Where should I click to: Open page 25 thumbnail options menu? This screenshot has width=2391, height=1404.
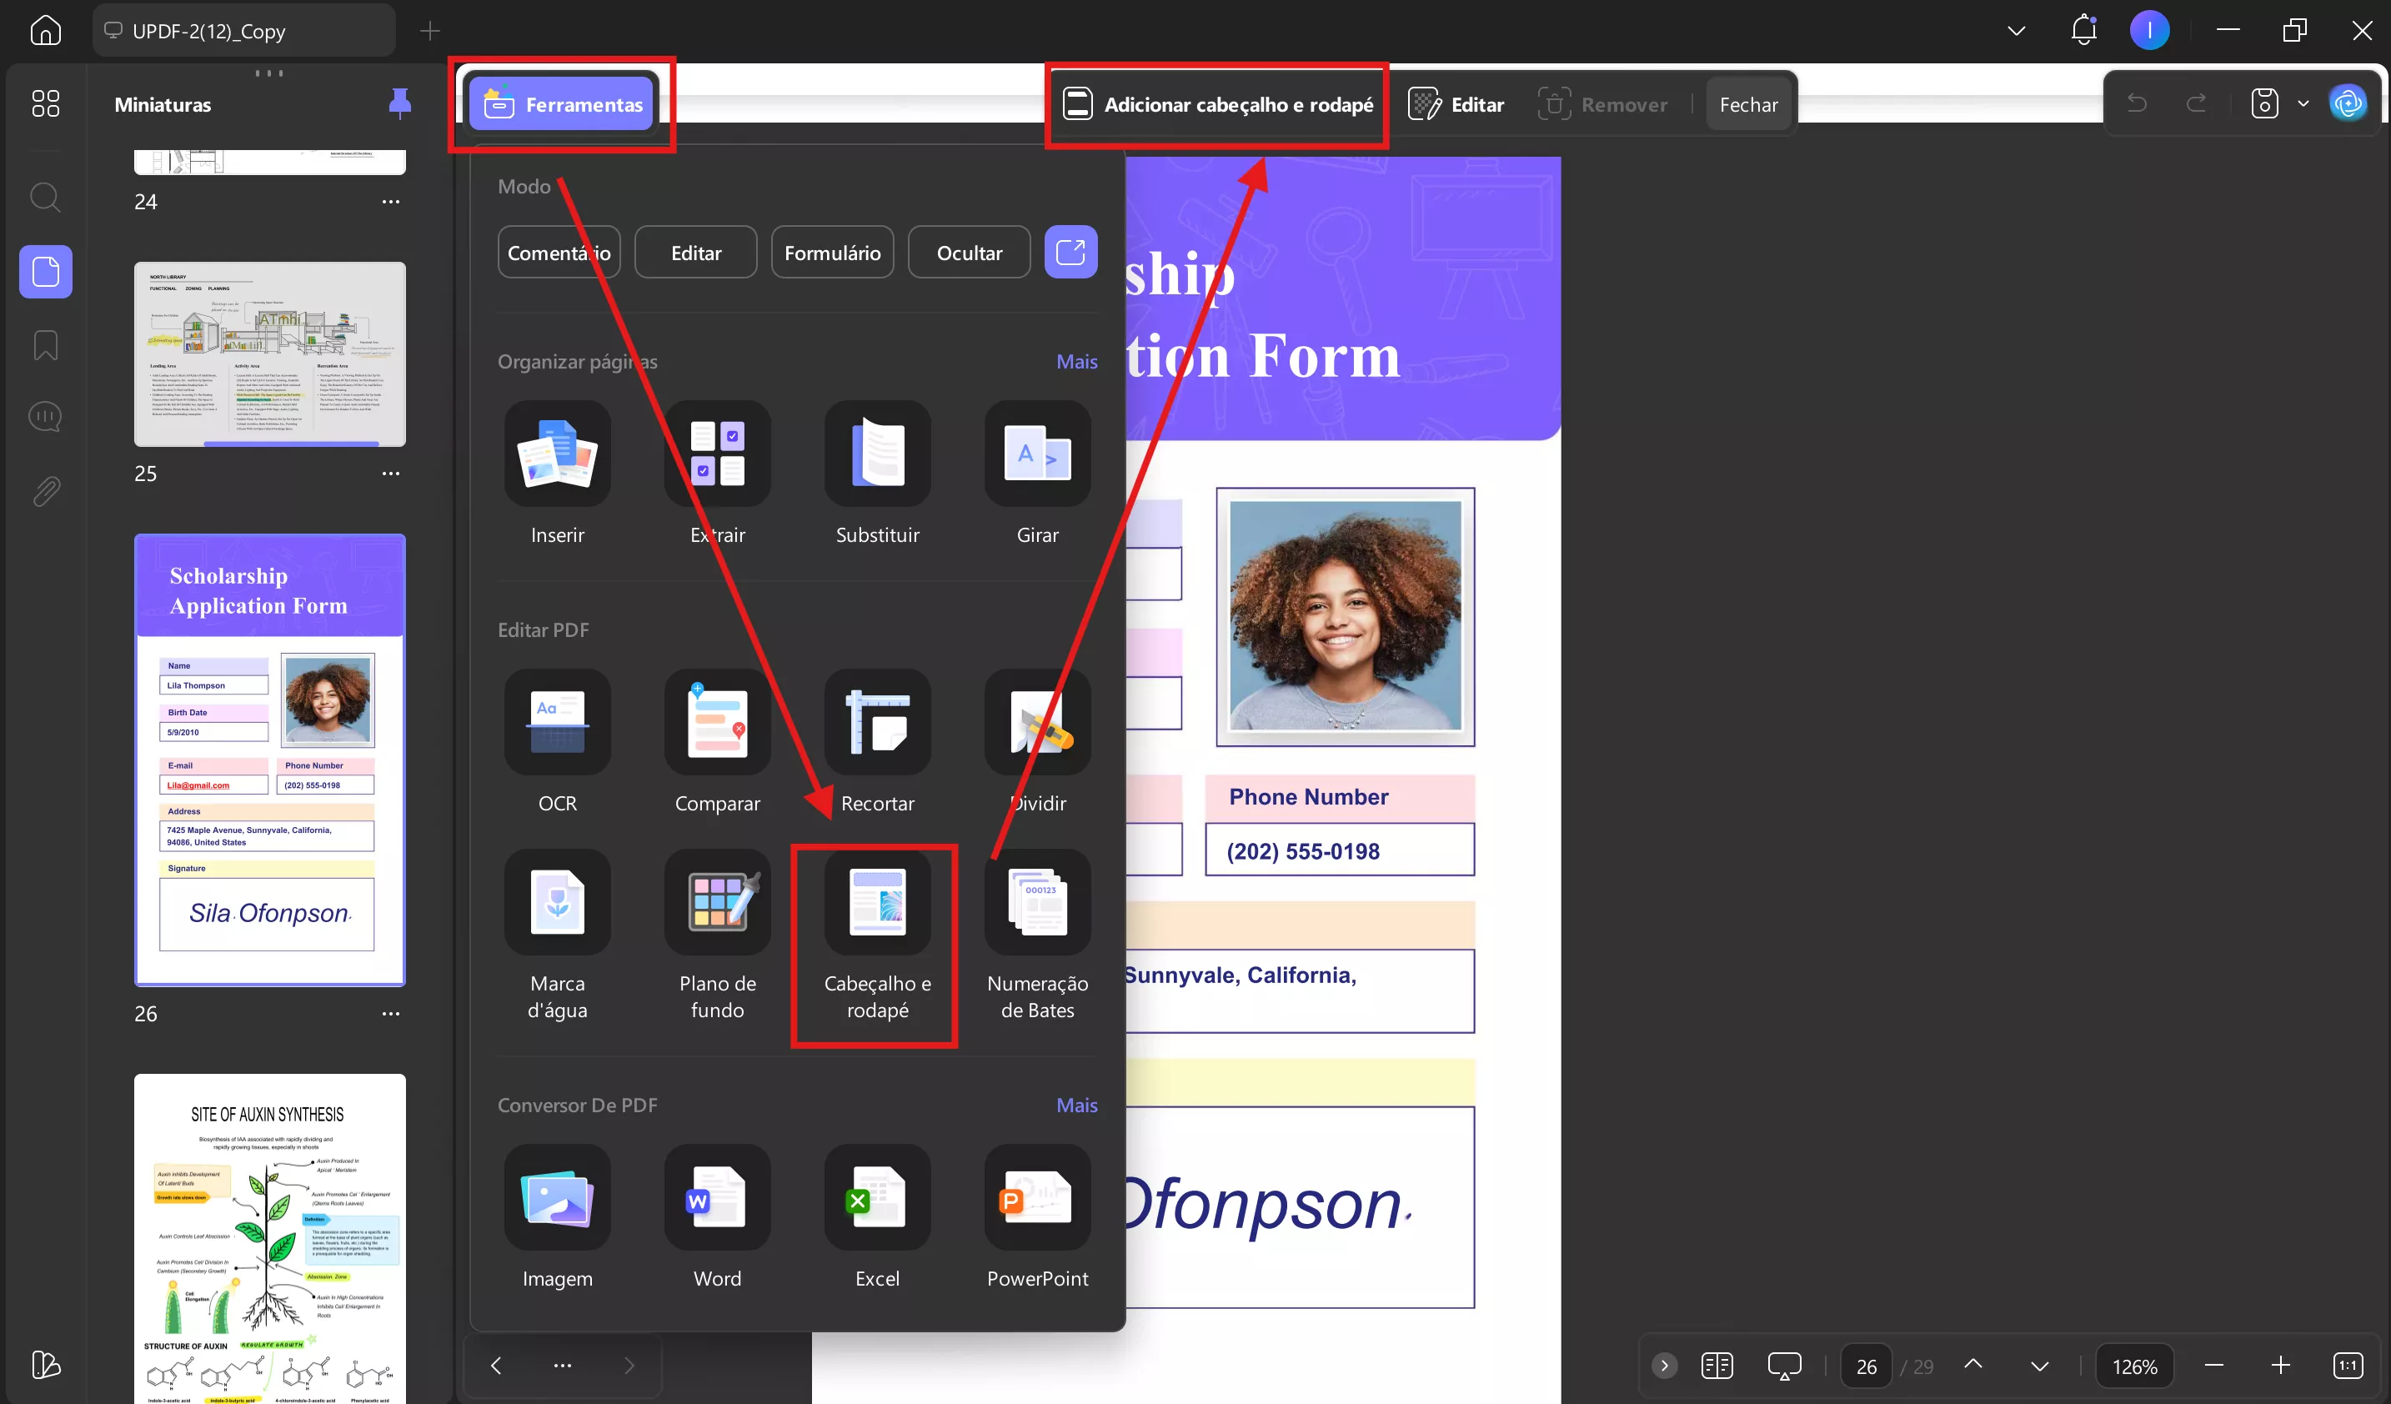[390, 474]
